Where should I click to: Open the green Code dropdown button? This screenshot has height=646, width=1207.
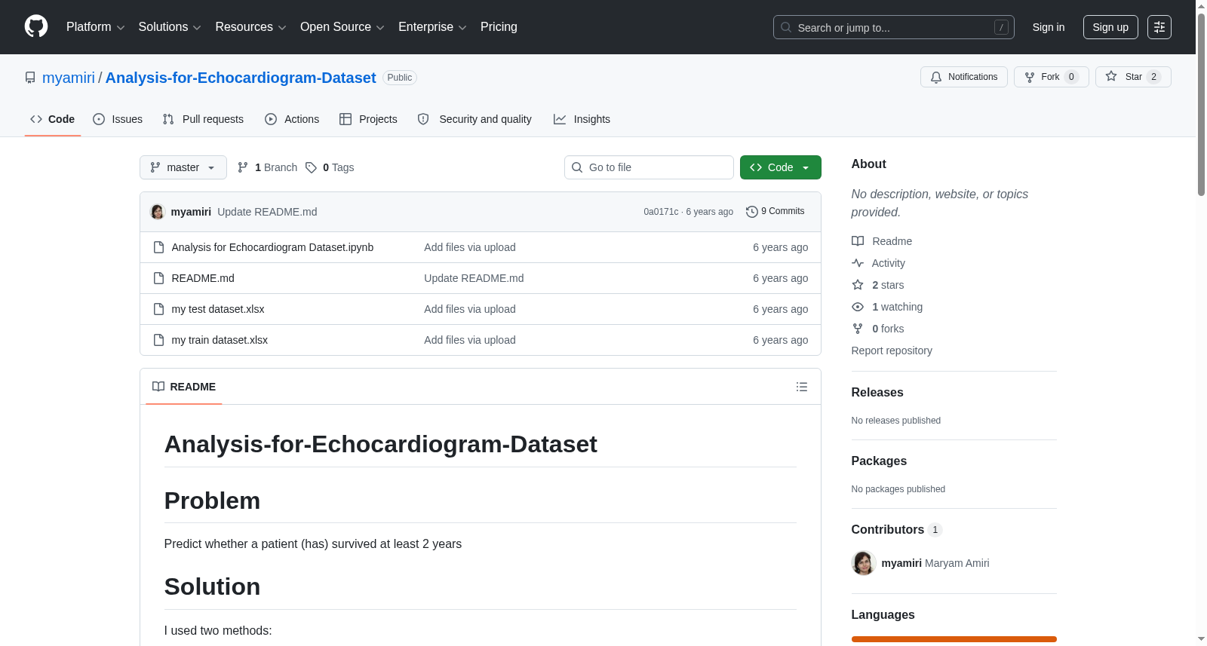click(781, 167)
